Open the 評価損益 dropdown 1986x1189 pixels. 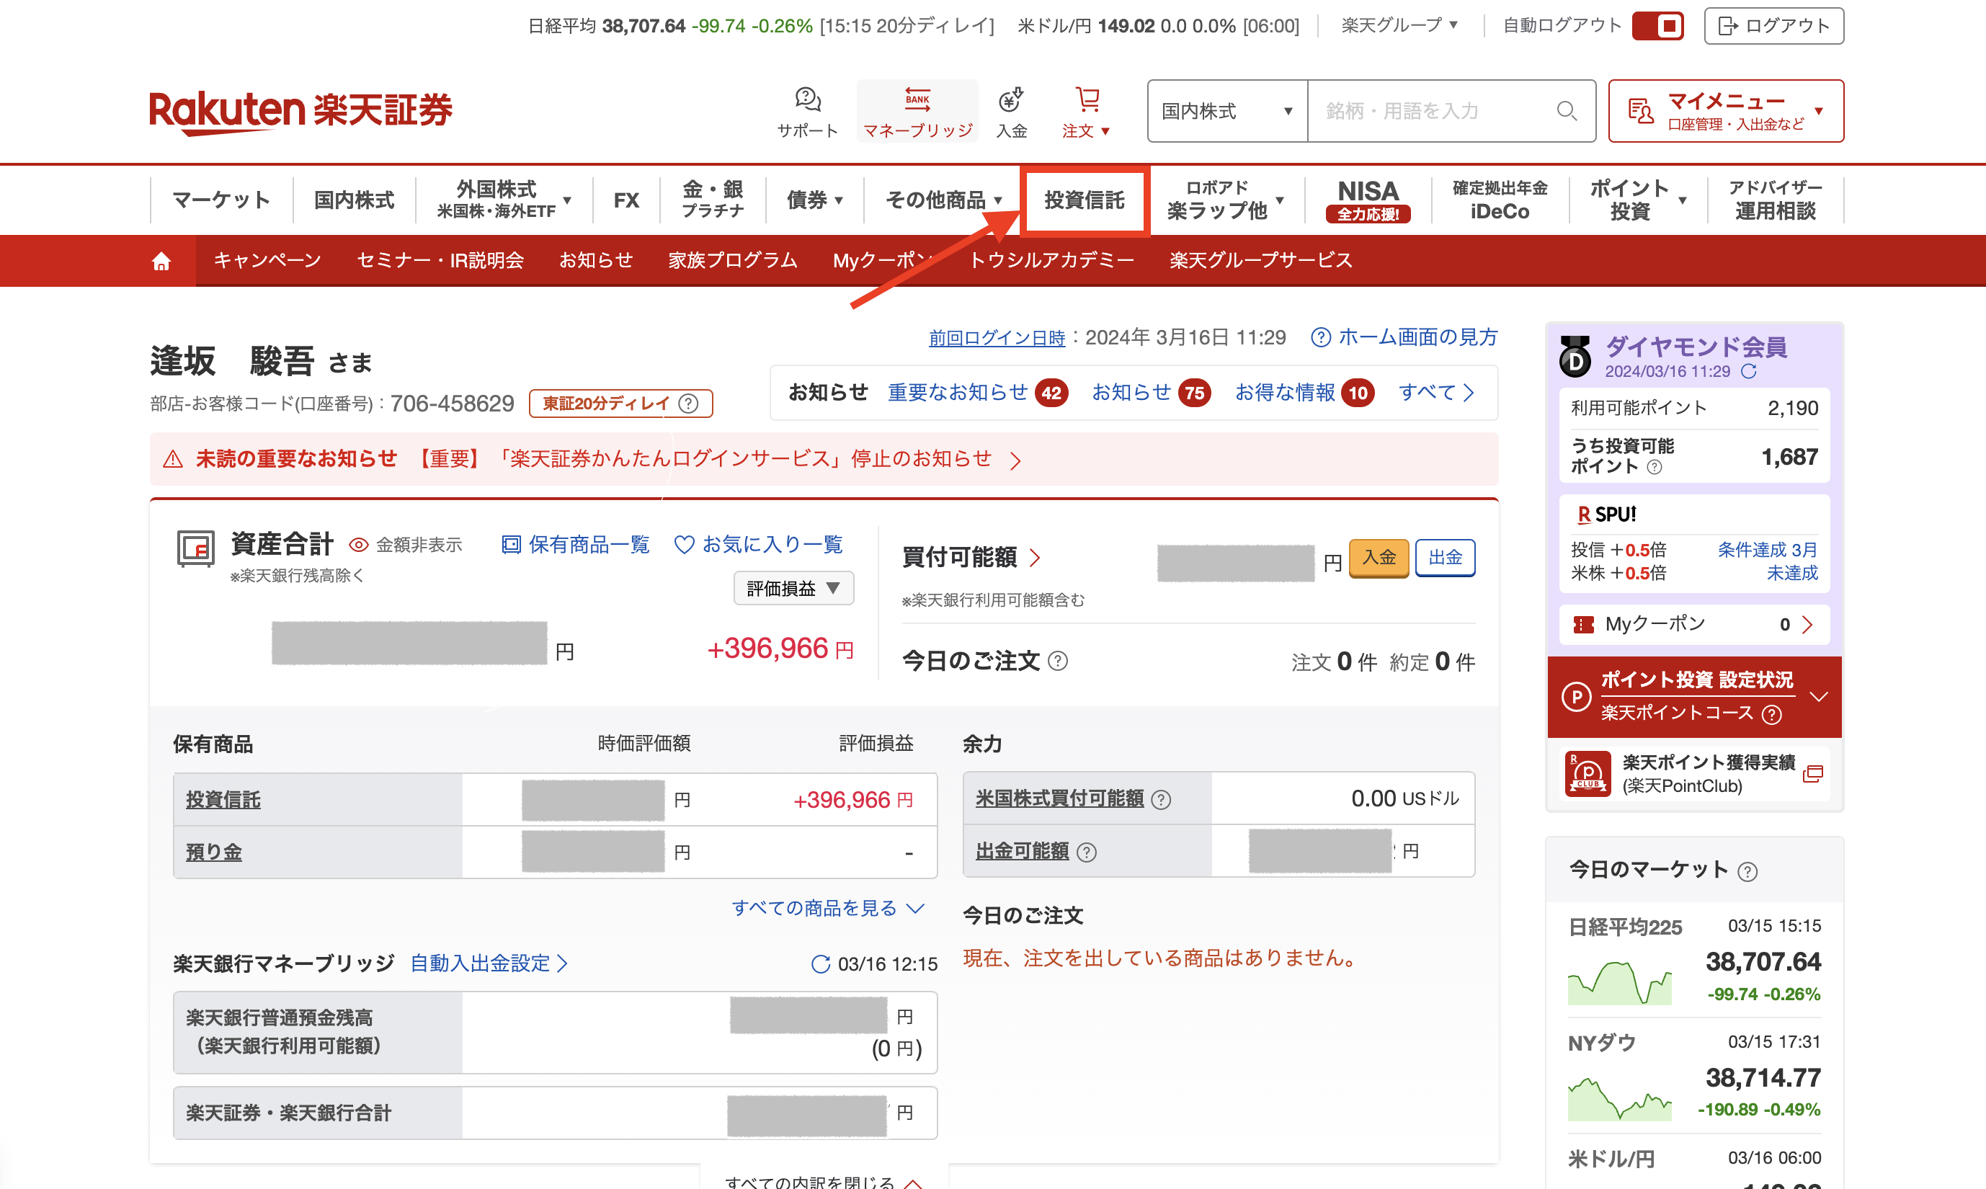(x=793, y=588)
